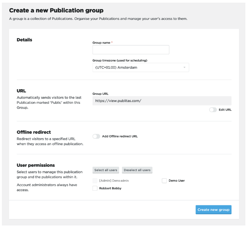Click the disabled Demo admin checkbox

point(95,181)
